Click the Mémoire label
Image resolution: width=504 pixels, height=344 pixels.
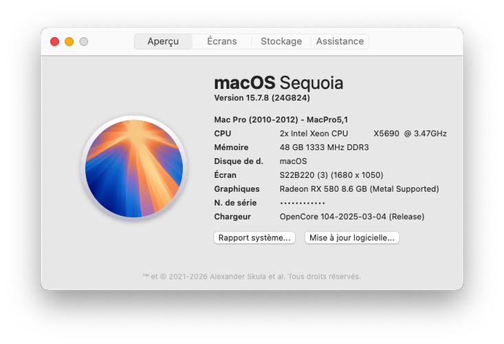[231, 147]
